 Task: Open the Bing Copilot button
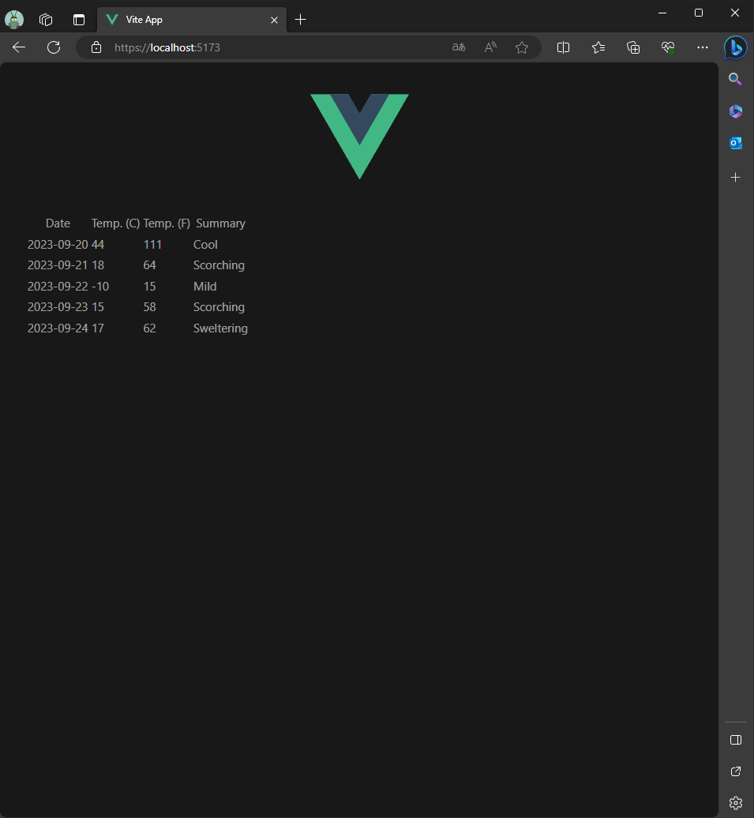click(x=736, y=47)
